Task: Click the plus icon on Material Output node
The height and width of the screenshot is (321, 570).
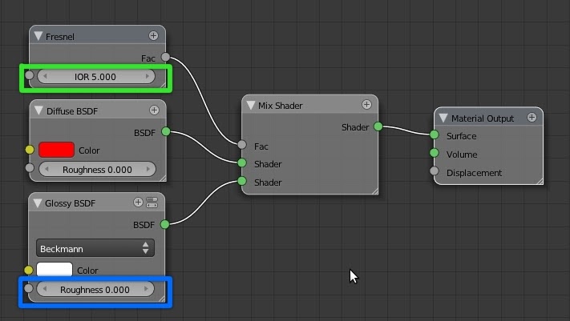Action: coord(532,118)
